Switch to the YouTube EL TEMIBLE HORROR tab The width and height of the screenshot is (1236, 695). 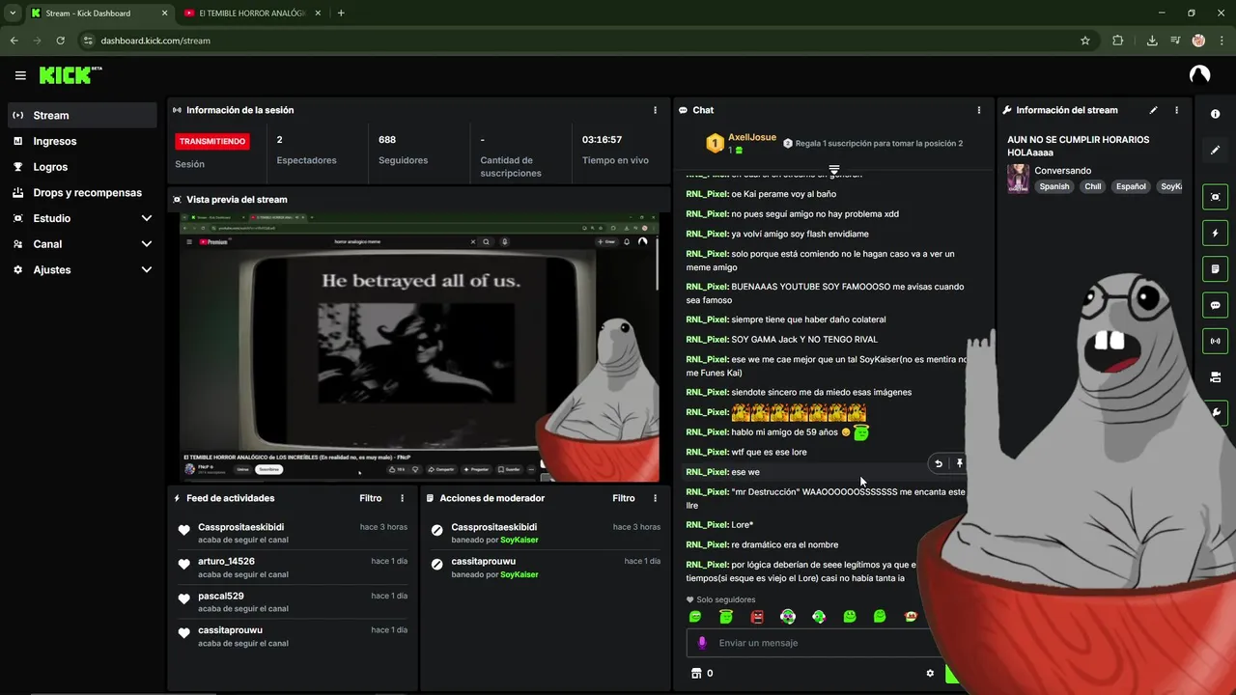click(x=249, y=14)
